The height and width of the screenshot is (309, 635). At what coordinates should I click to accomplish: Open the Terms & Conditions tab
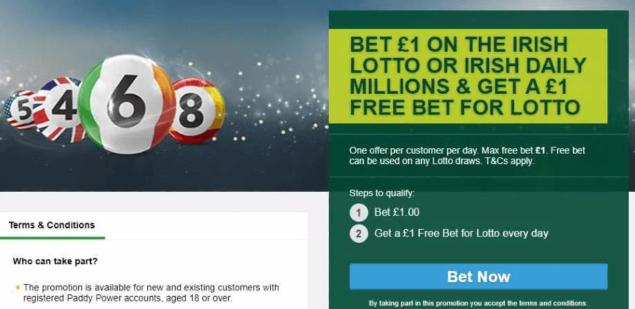tap(52, 226)
